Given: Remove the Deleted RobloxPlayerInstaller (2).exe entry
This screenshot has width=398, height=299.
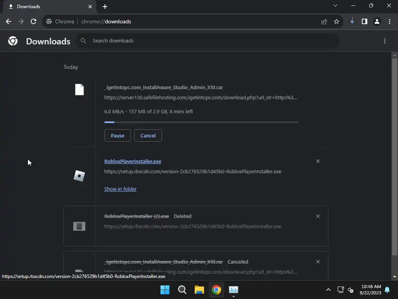Looking at the screenshot, I should [318, 216].
